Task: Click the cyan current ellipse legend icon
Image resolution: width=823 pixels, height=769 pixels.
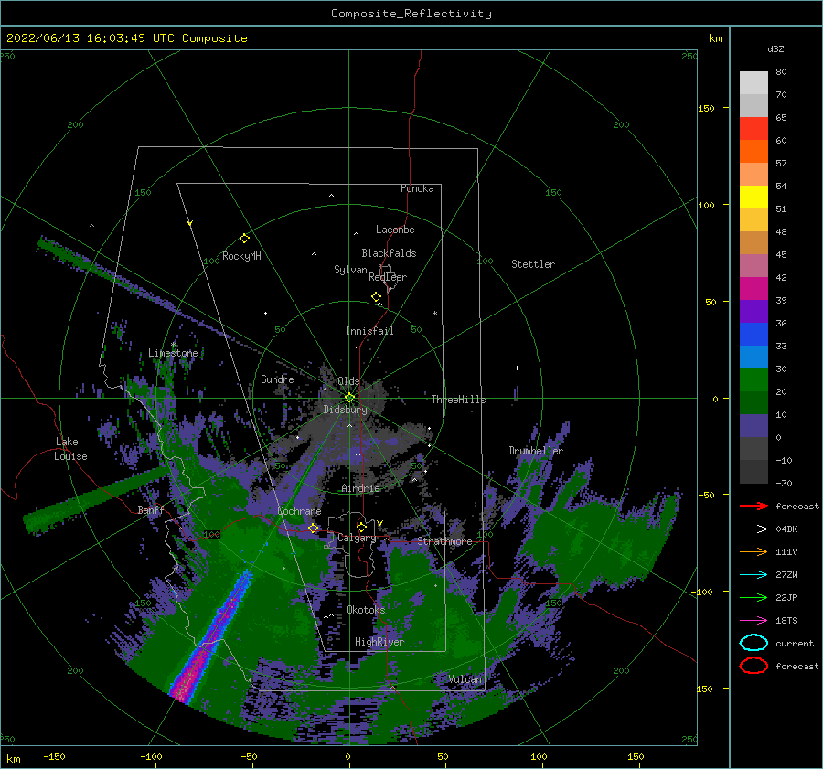Action: tap(754, 643)
